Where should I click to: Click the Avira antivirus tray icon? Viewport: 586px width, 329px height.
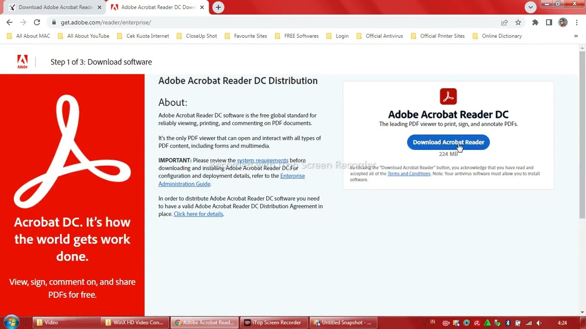click(x=477, y=323)
